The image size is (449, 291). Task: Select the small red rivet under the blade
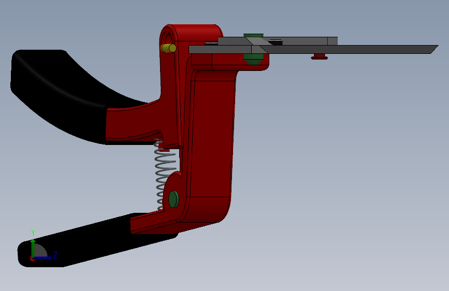coord(320,57)
